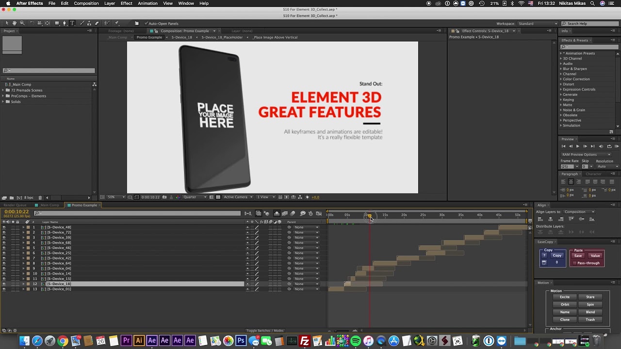Select the S-Device_18 breadcrumb in viewer
621x349 pixels.
click(181, 37)
